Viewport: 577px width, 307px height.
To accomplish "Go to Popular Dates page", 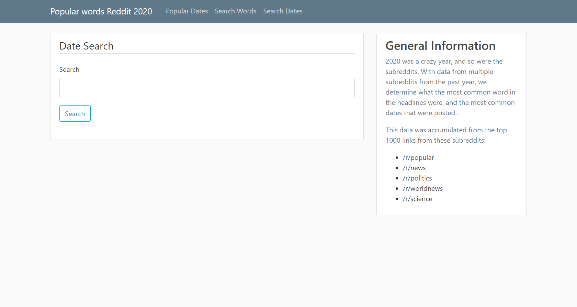I will click(x=187, y=11).
